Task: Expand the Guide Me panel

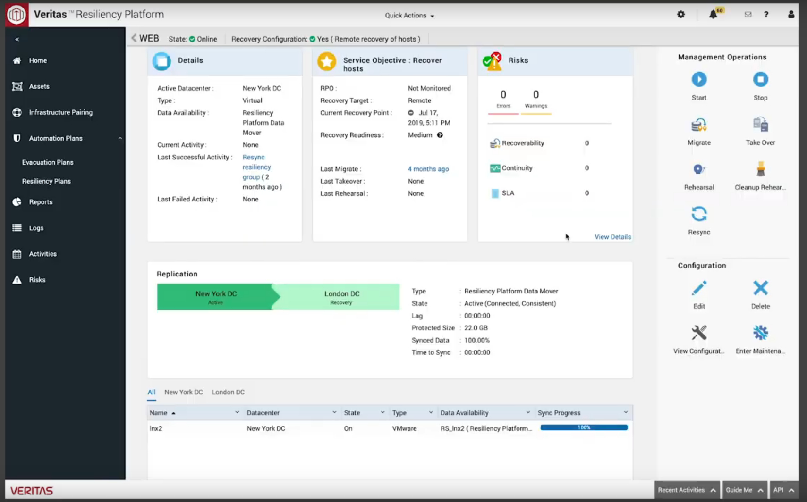Action: click(x=745, y=490)
